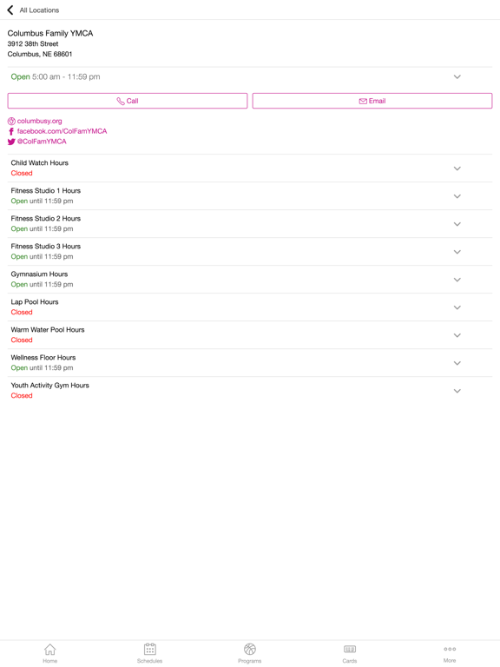Expand Lap Pool Hours chevron

457,307
